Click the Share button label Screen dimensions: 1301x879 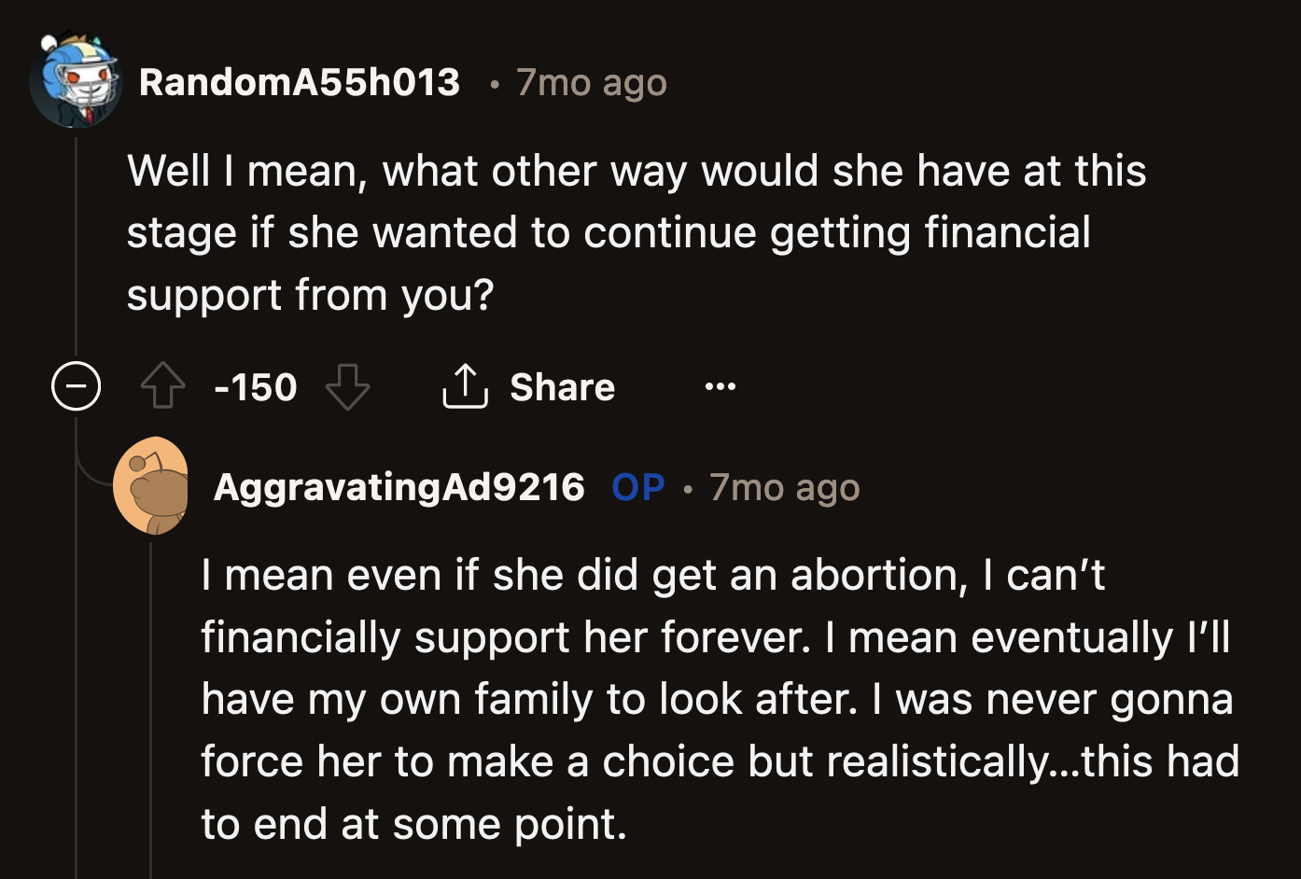point(562,386)
